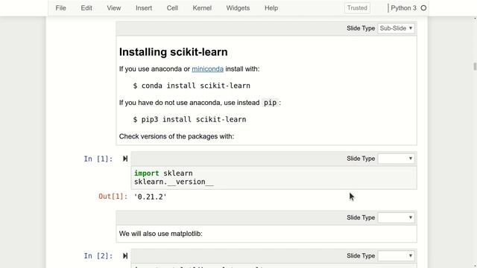This screenshot has height=268, width=477.
Task: Open Slide Type dropdown for cell In [2]
Action: pyautogui.click(x=396, y=256)
